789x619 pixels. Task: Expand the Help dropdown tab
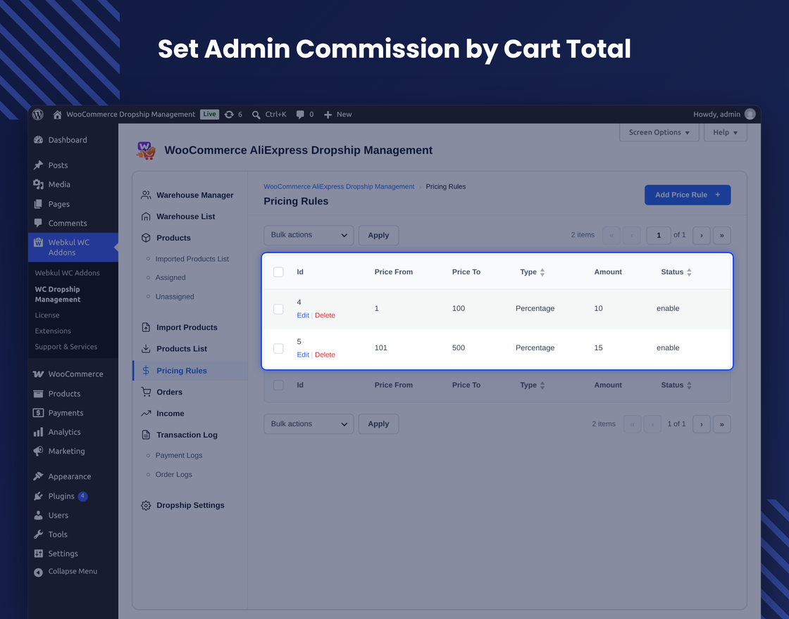(725, 132)
